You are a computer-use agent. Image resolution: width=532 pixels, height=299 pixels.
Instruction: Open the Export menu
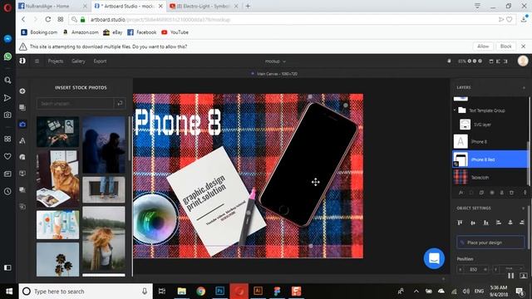point(100,61)
